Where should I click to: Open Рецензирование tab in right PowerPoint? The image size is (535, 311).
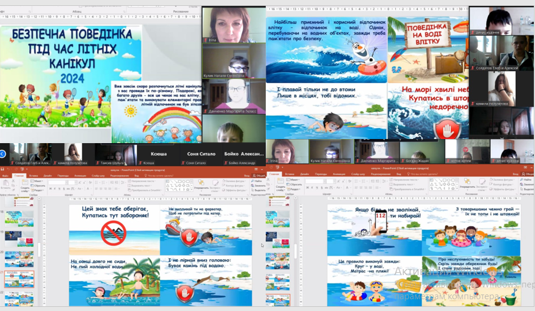tap(381, 174)
